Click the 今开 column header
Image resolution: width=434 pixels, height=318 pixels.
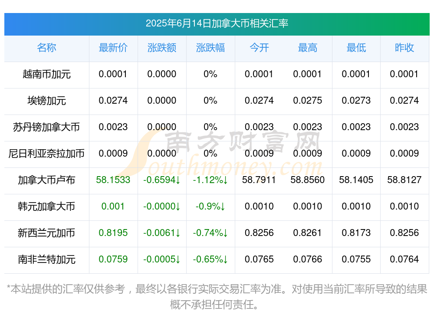click(259, 48)
